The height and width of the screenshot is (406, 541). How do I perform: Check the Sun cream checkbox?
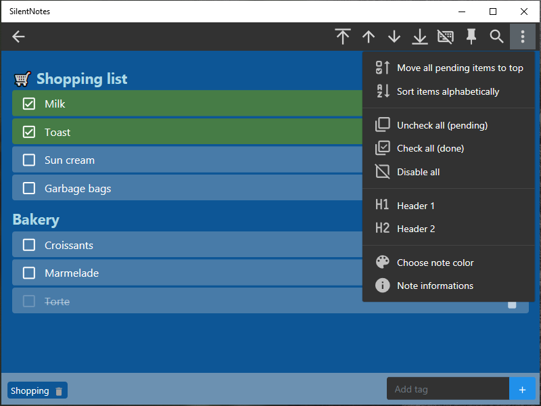[29, 160]
